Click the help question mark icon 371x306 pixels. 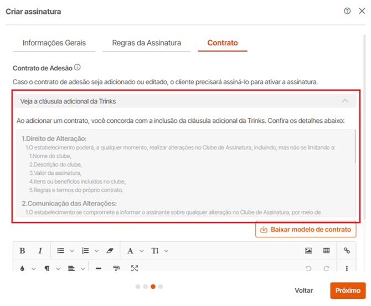coord(347,11)
